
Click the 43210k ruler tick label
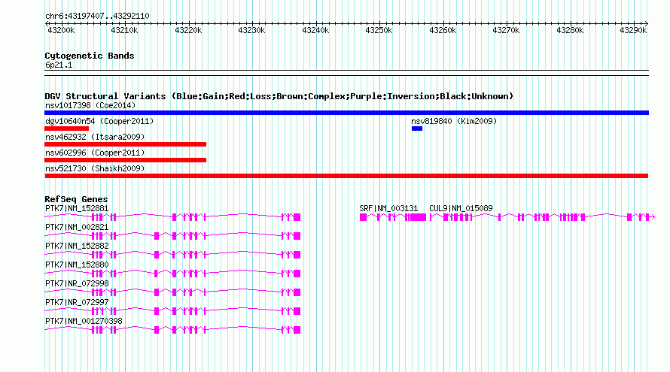pos(124,30)
